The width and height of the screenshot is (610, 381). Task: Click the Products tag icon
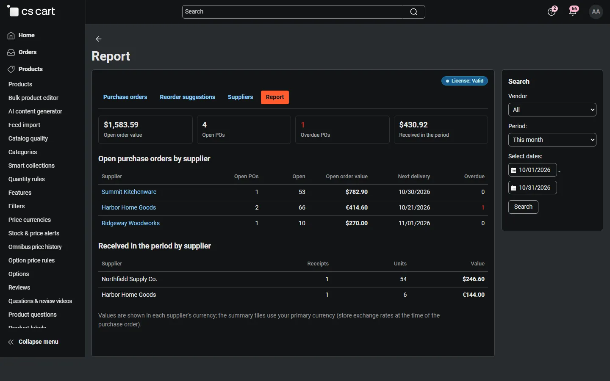[11, 69]
